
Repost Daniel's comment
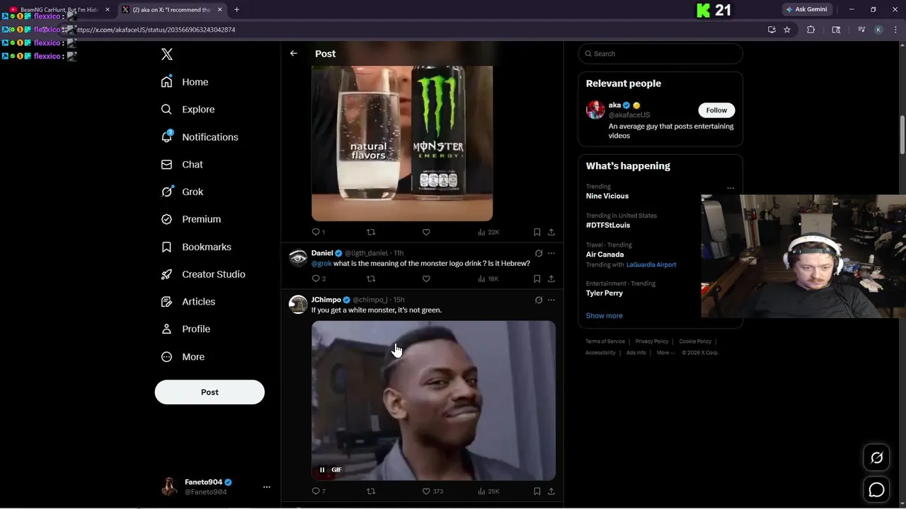[x=371, y=279]
